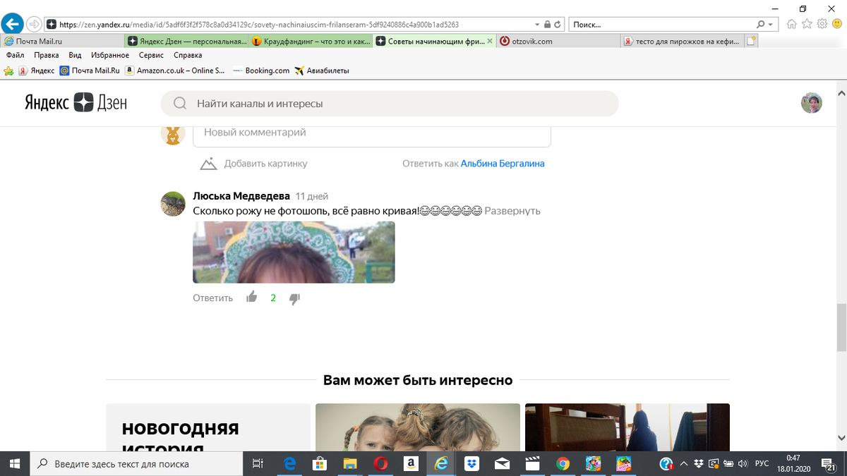Open the Windows Start button

coord(15,463)
